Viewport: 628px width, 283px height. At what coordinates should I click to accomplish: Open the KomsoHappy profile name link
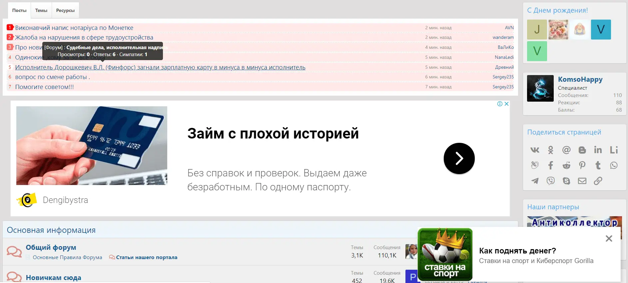[580, 79]
